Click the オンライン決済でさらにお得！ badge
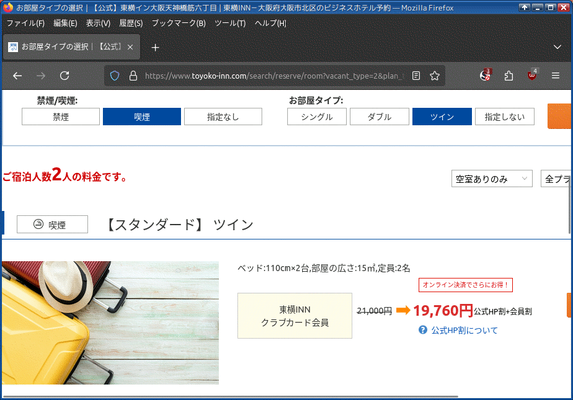The image size is (573, 400). click(x=465, y=285)
